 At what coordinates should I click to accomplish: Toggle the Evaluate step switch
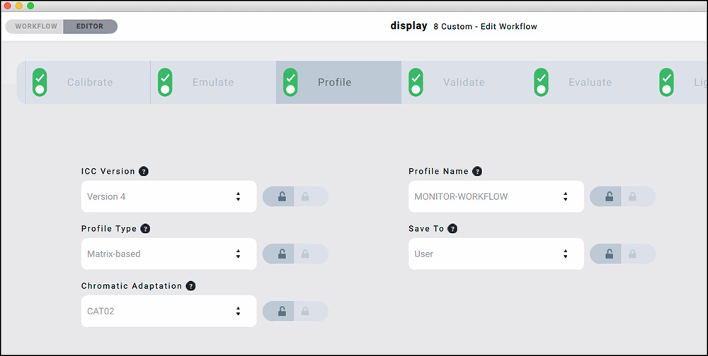point(542,83)
